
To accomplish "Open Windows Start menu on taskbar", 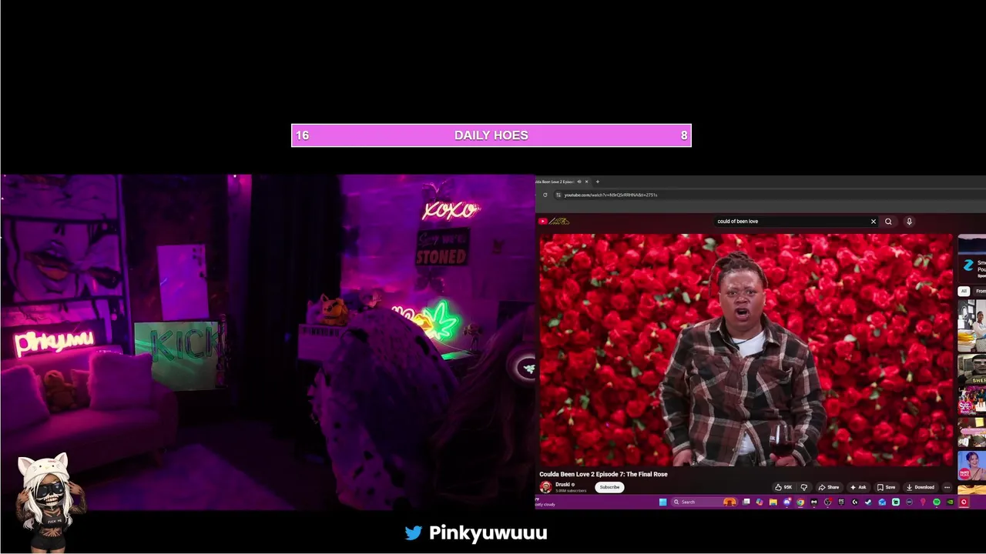I will pos(662,502).
